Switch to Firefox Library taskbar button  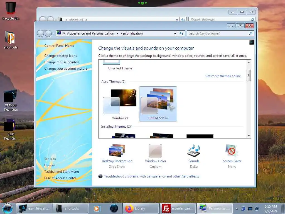[141, 208]
